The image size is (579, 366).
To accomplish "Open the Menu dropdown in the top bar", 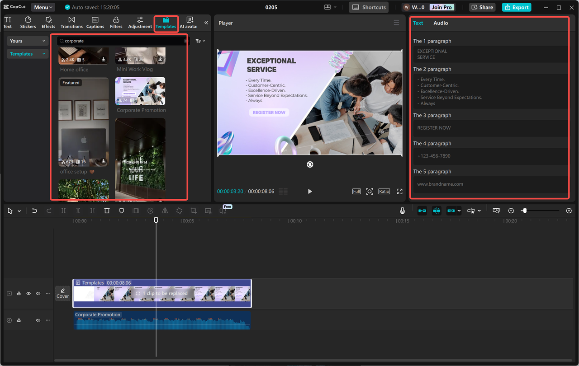I will pos(43,7).
